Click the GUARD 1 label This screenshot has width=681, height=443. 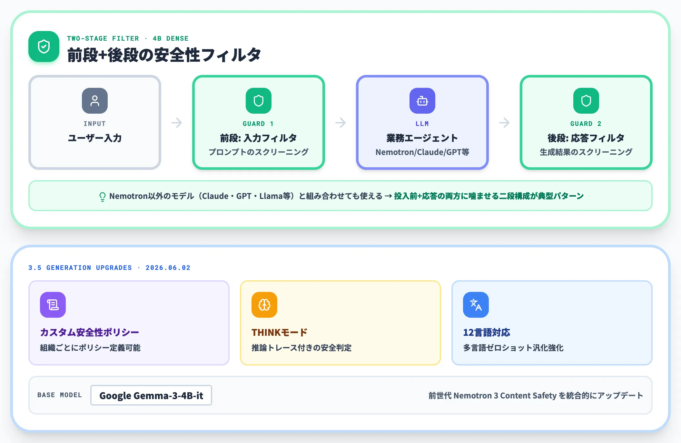click(259, 124)
